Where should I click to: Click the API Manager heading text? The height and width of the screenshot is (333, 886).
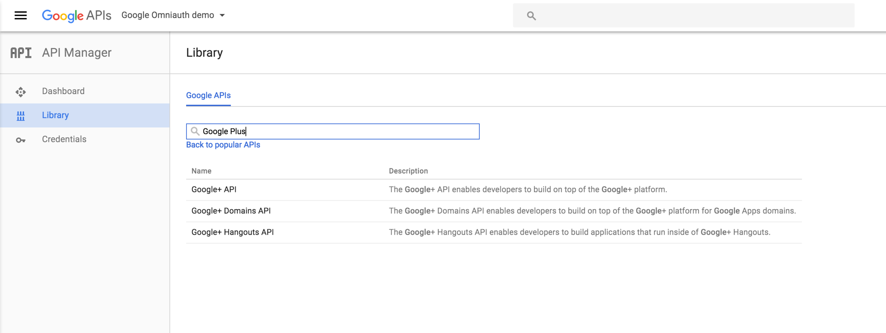(77, 53)
